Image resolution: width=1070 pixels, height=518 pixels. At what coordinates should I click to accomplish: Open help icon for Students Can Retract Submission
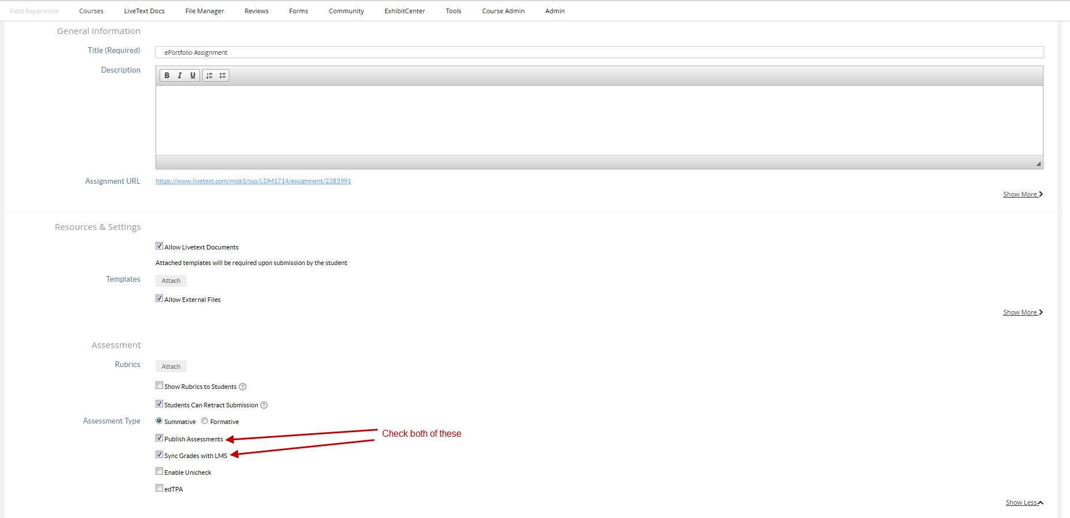tap(264, 405)
